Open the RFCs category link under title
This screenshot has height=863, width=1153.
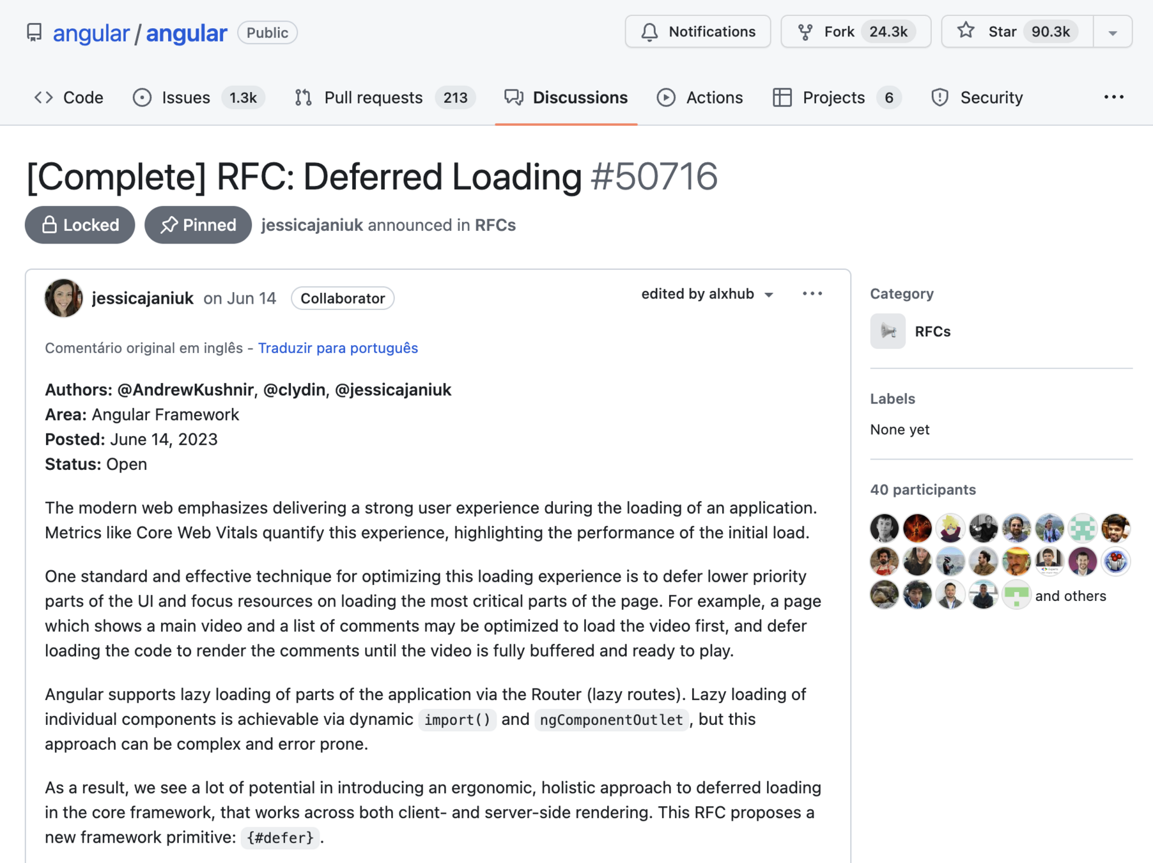(x=495, y=225)
